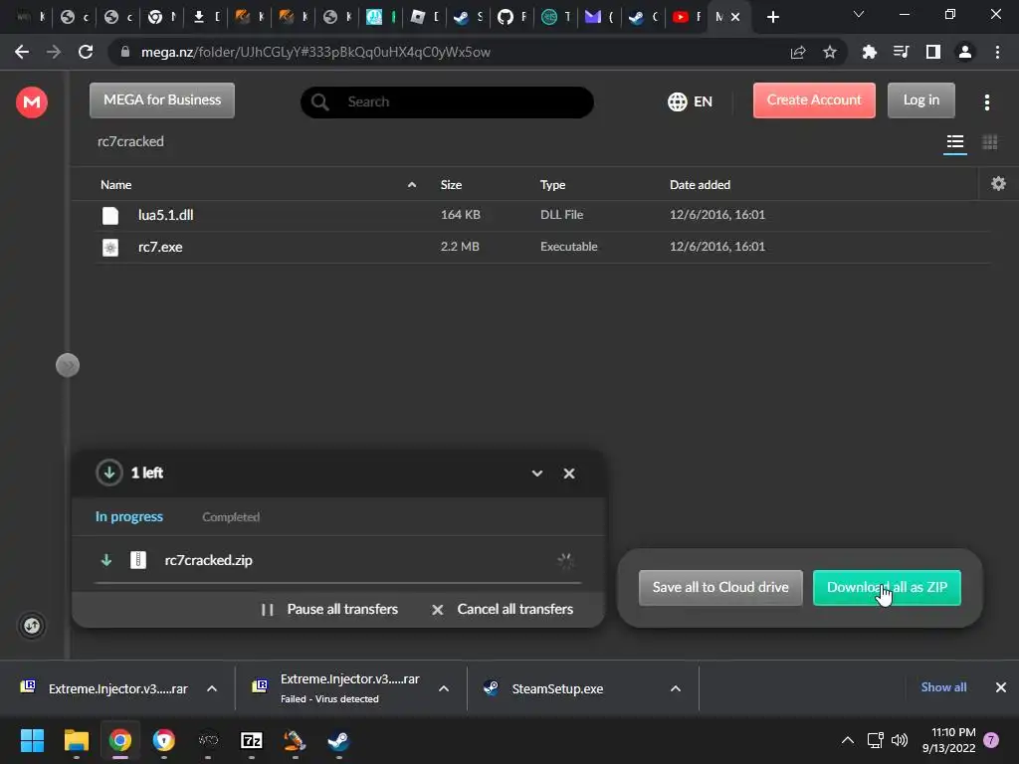The image size is (1019, 764).
Task: Open File Explorer from taskbar
Action: [x=76, y=740]
